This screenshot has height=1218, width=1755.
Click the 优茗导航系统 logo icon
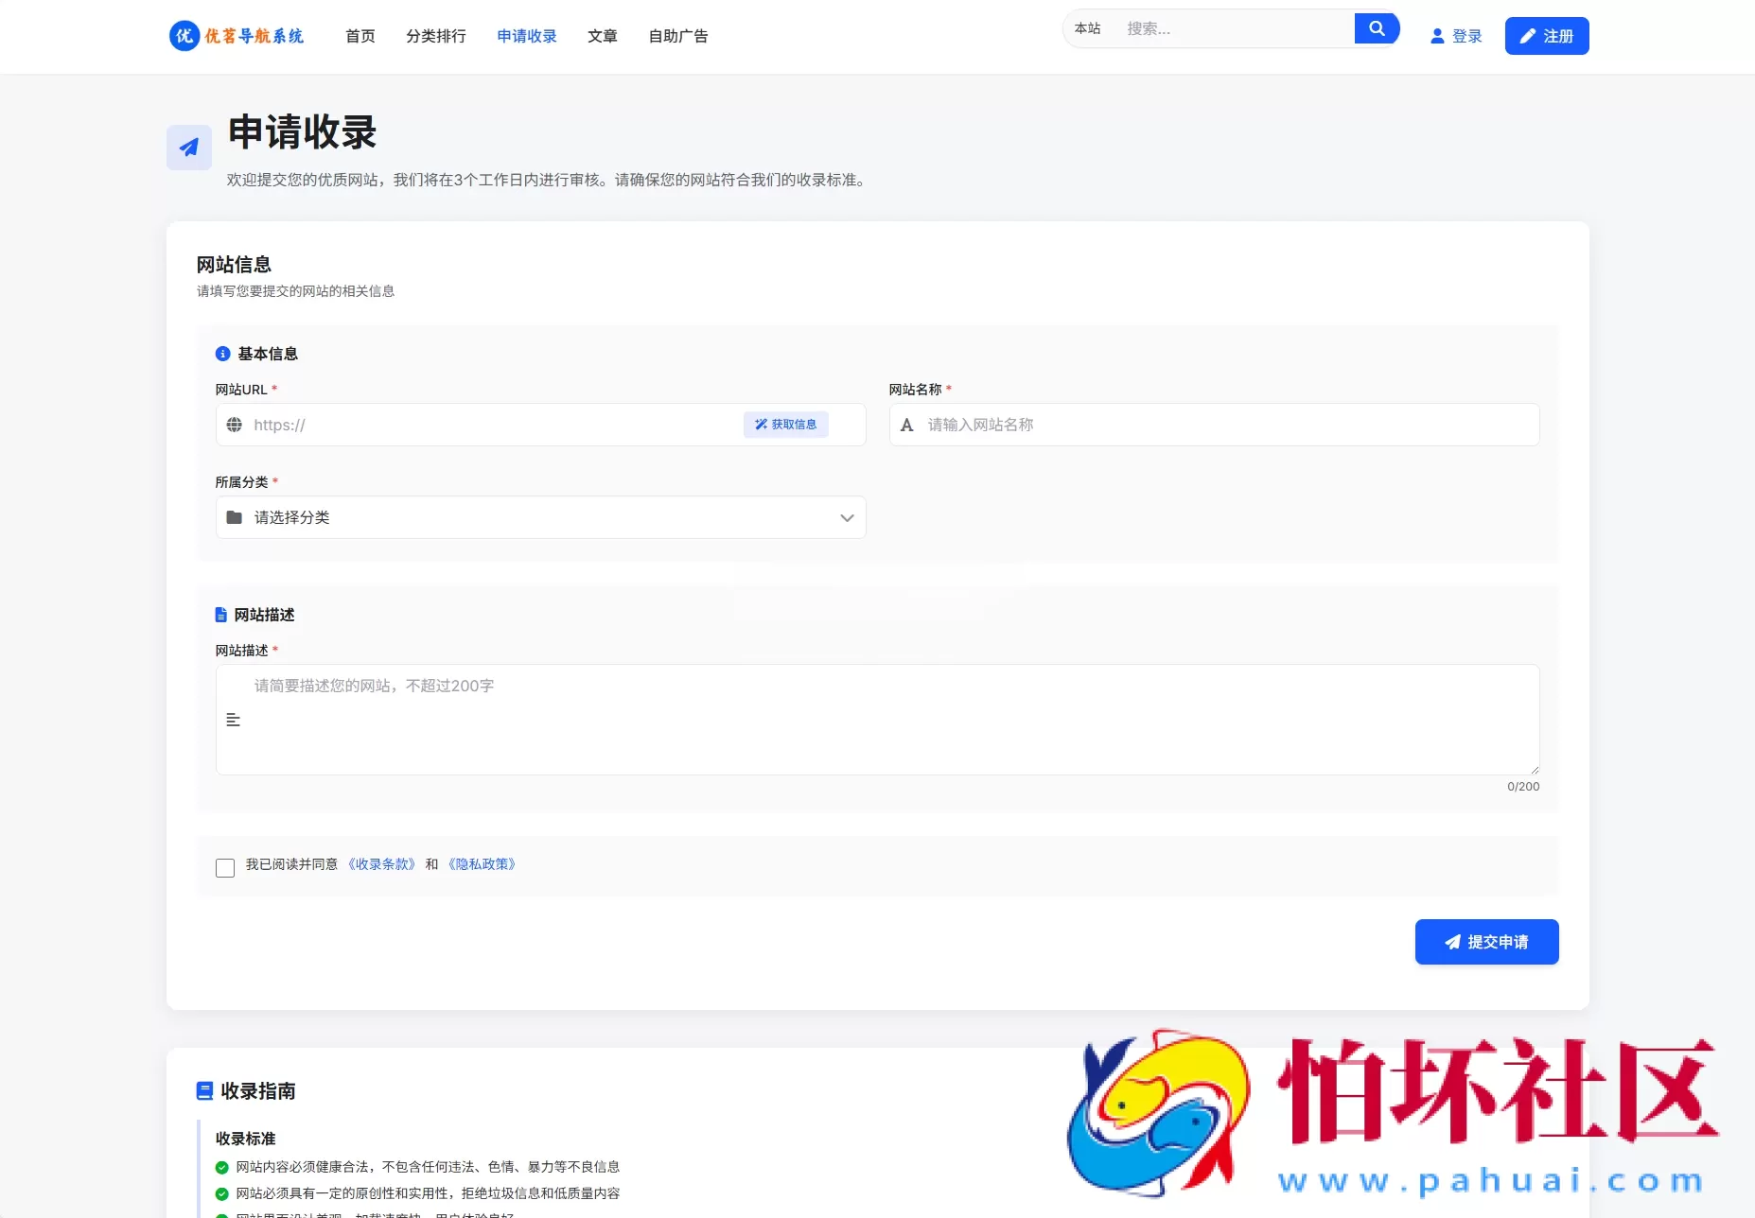184,36
